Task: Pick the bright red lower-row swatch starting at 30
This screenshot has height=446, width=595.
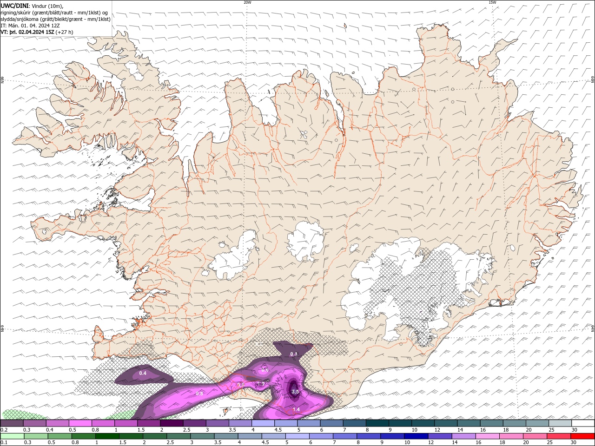Action: coord(582,436)
